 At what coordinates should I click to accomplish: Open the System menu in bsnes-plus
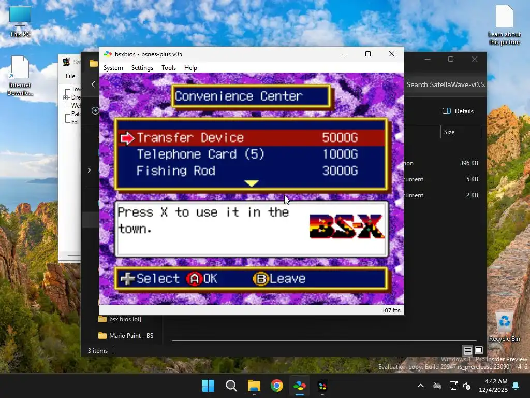(113, 68)
